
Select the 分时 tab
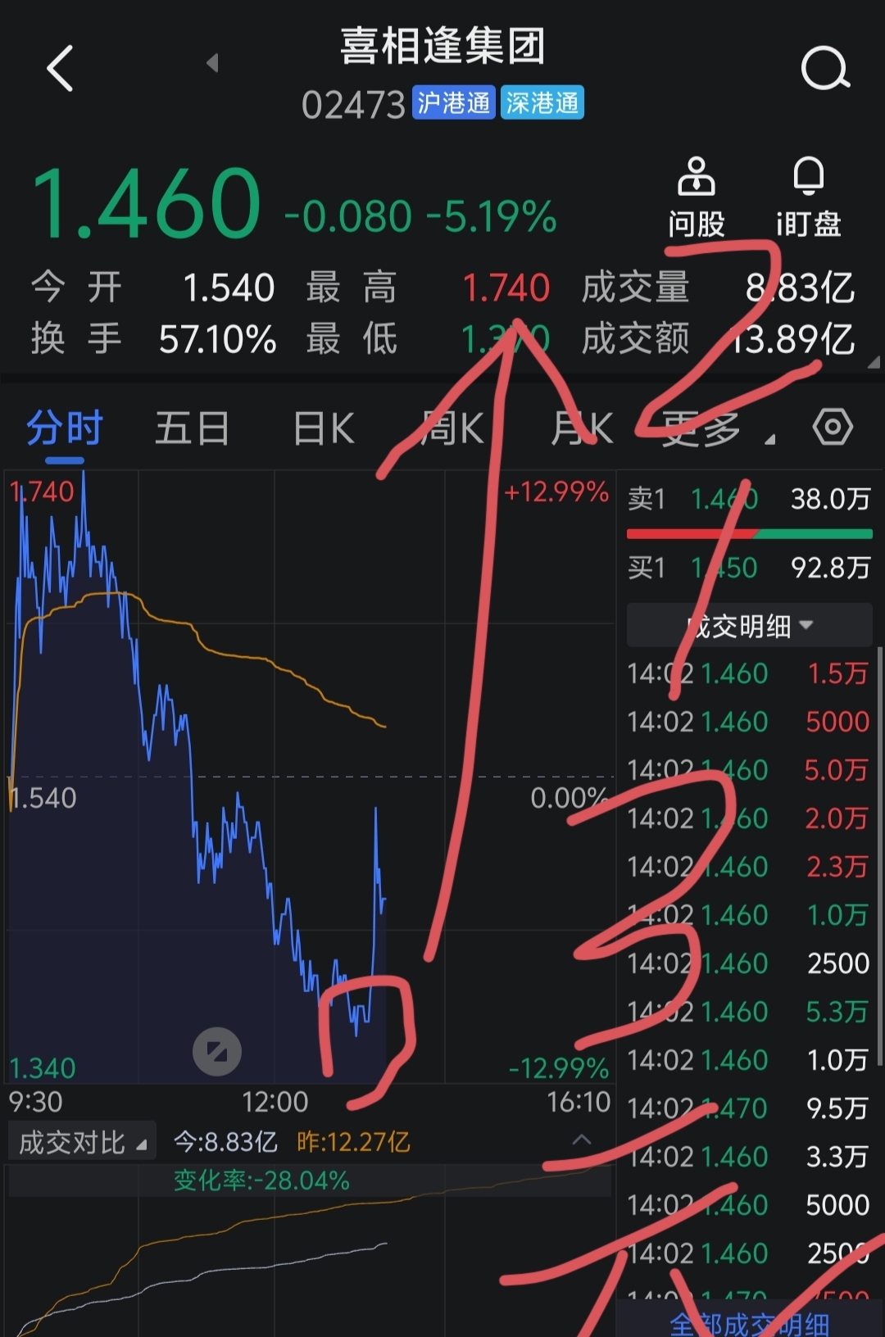(64, 428)
